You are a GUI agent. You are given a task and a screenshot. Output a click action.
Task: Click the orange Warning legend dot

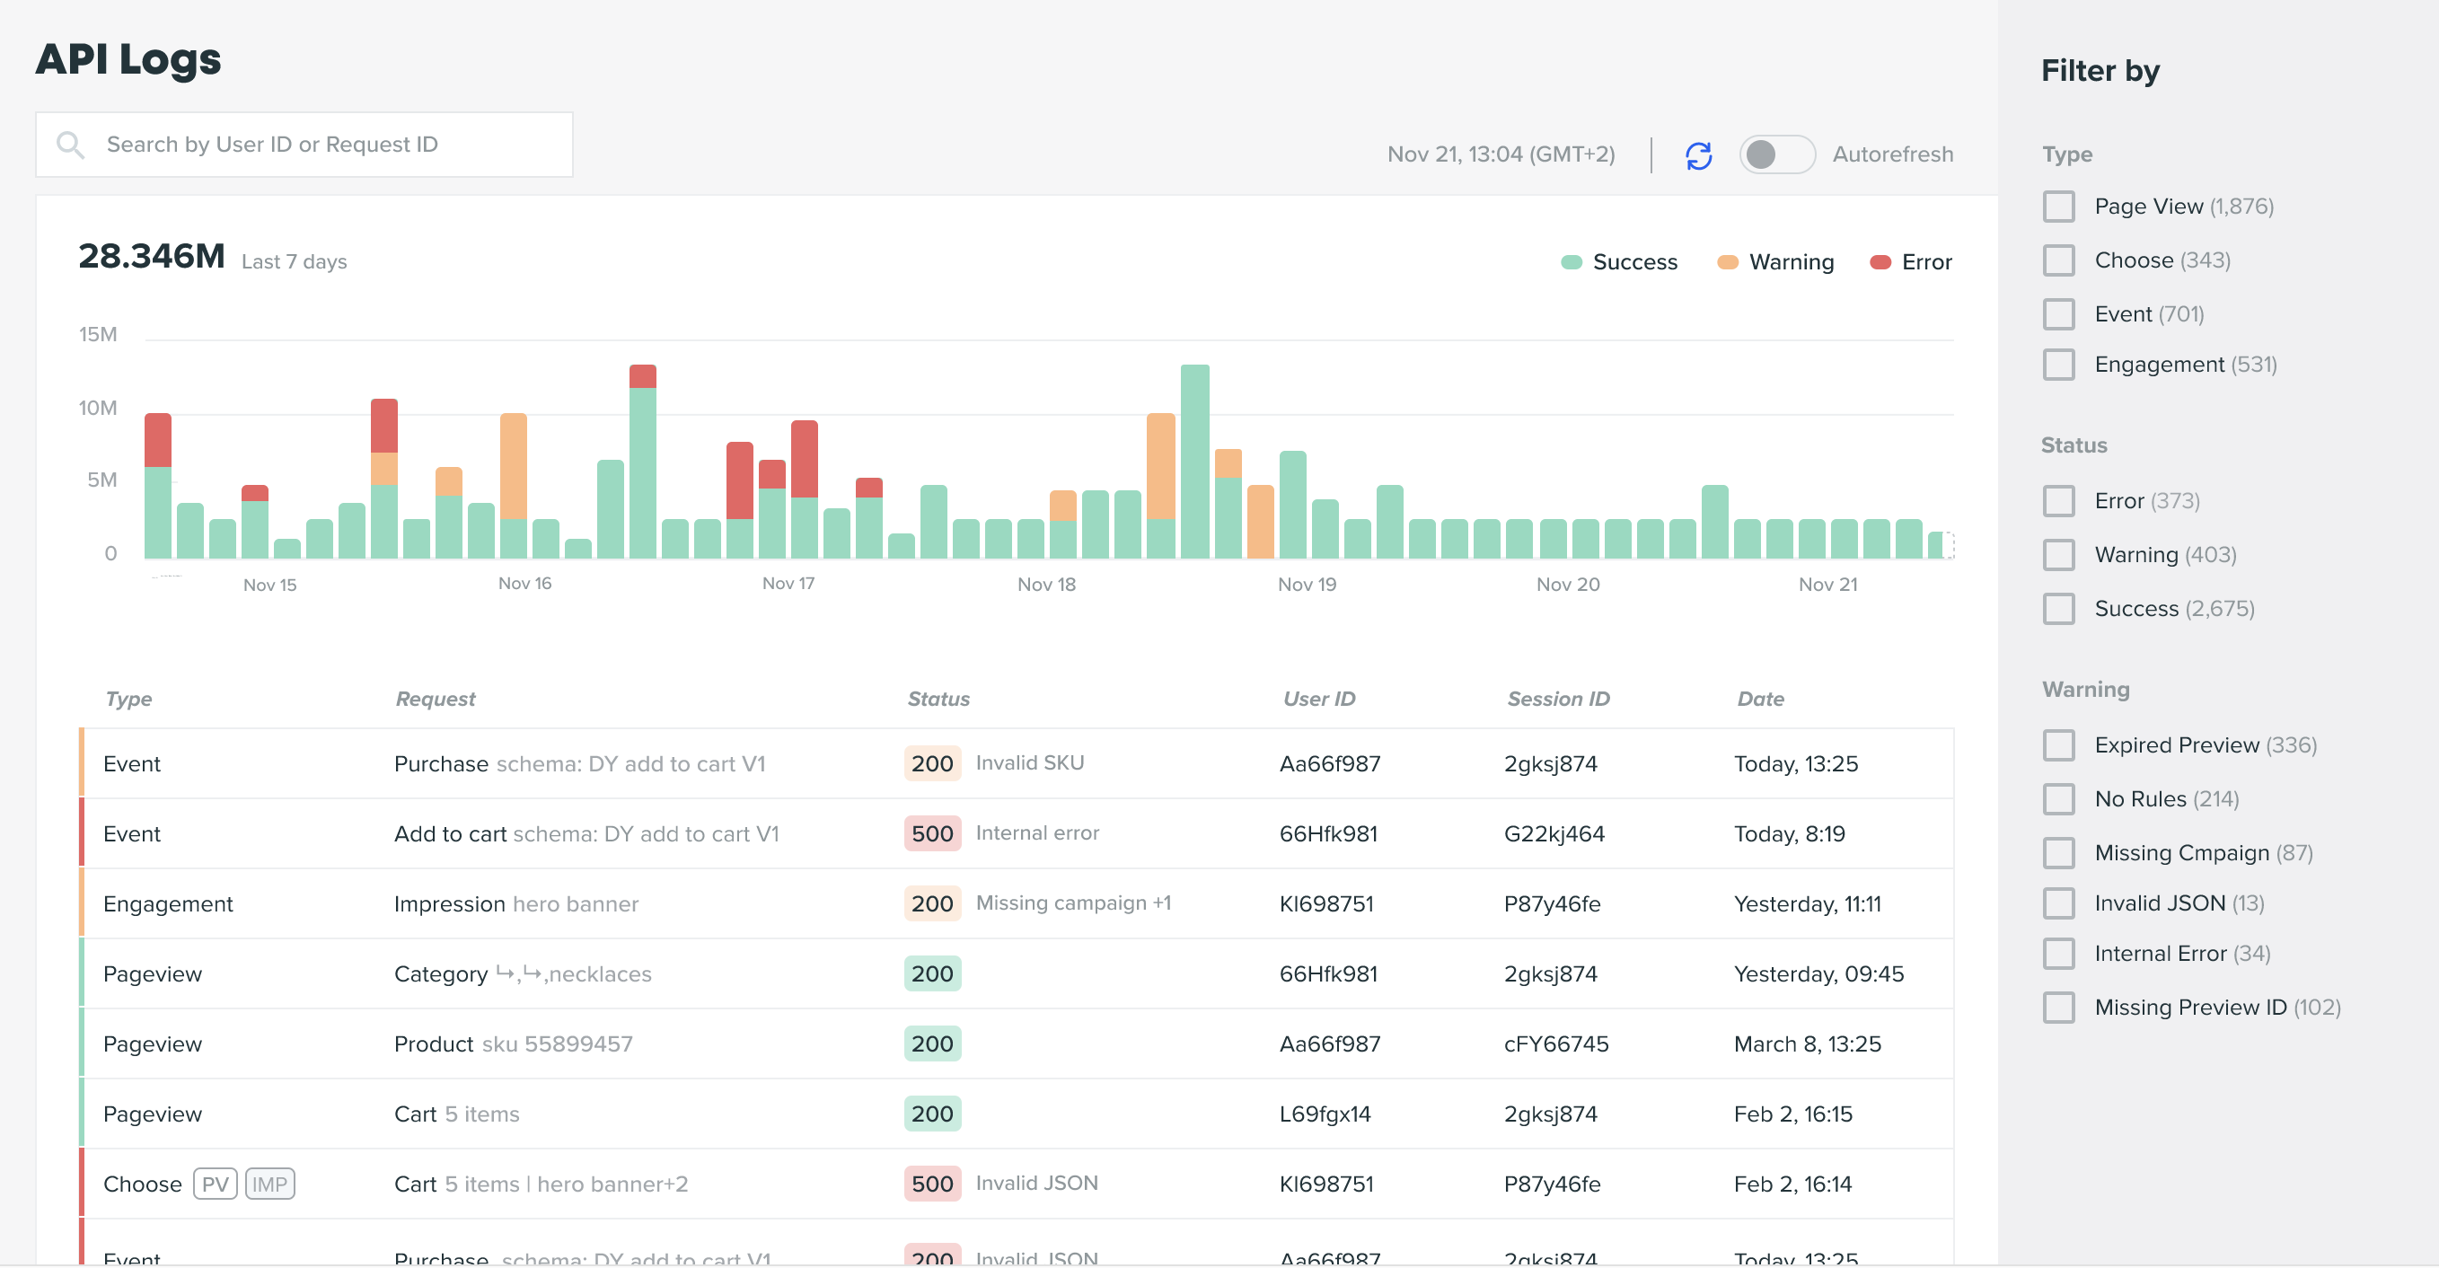pos(1727,261)
